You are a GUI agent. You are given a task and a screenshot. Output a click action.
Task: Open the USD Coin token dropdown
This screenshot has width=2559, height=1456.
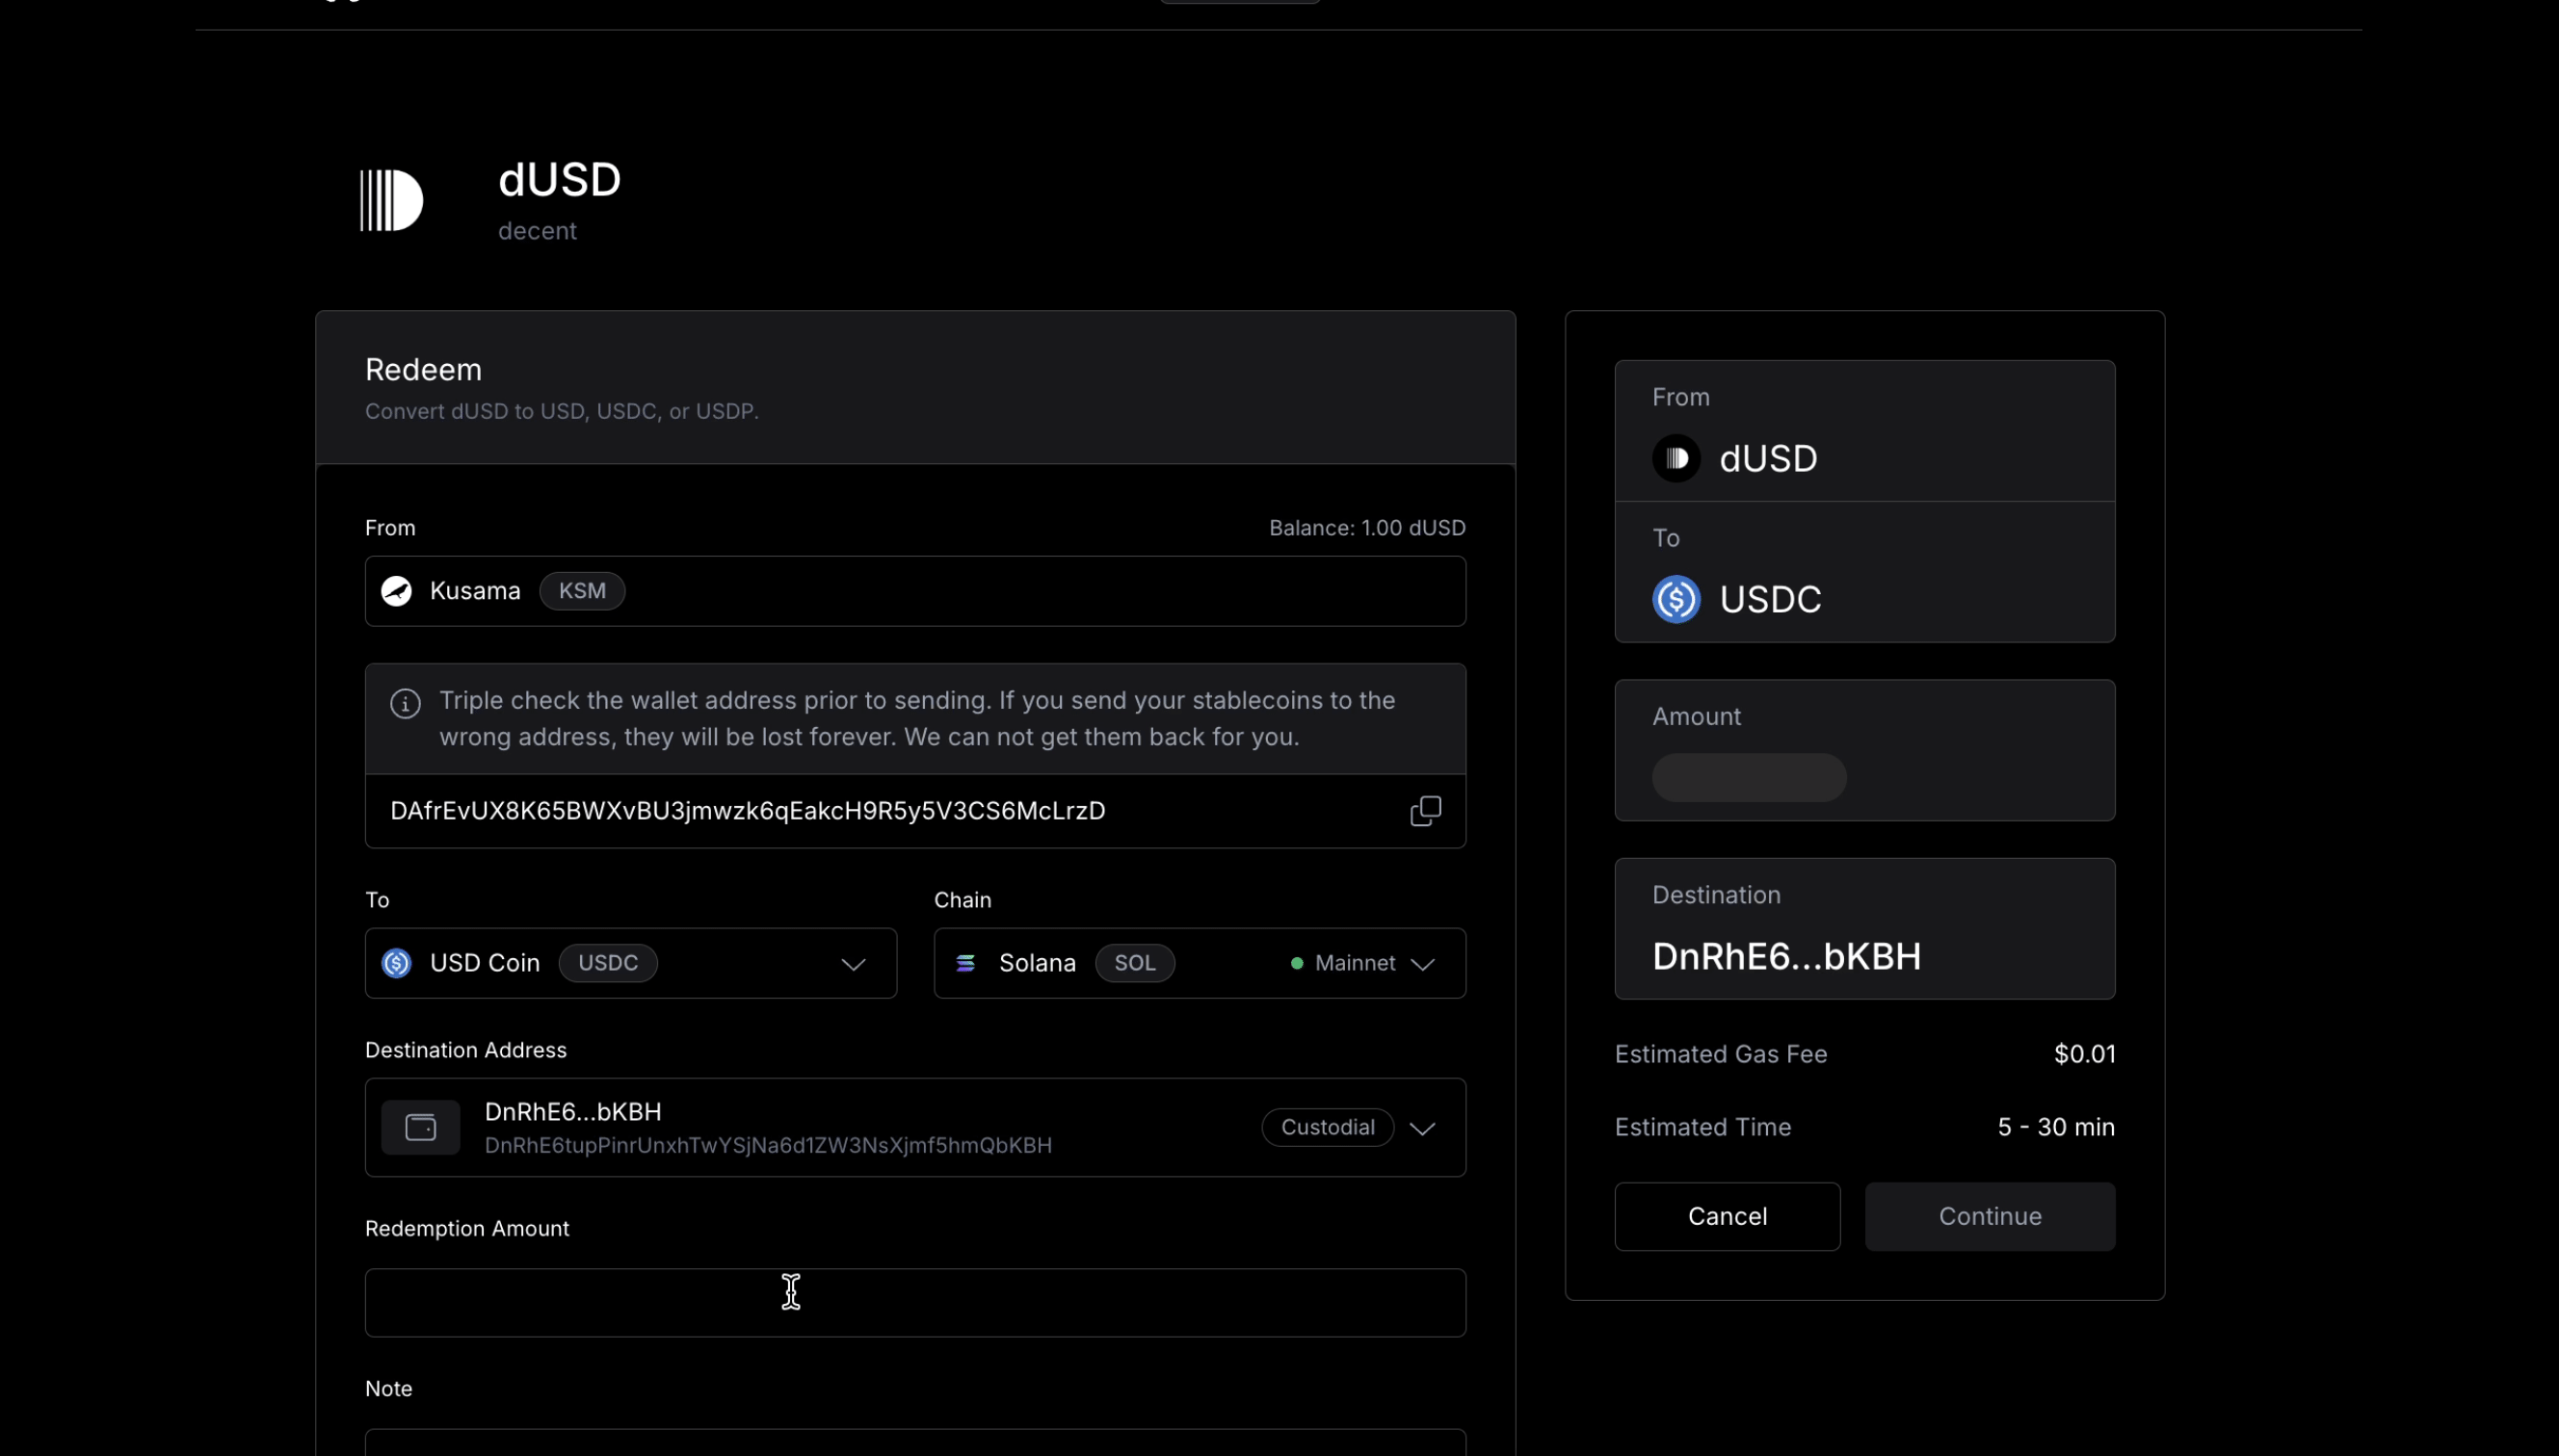click(853, 964)
